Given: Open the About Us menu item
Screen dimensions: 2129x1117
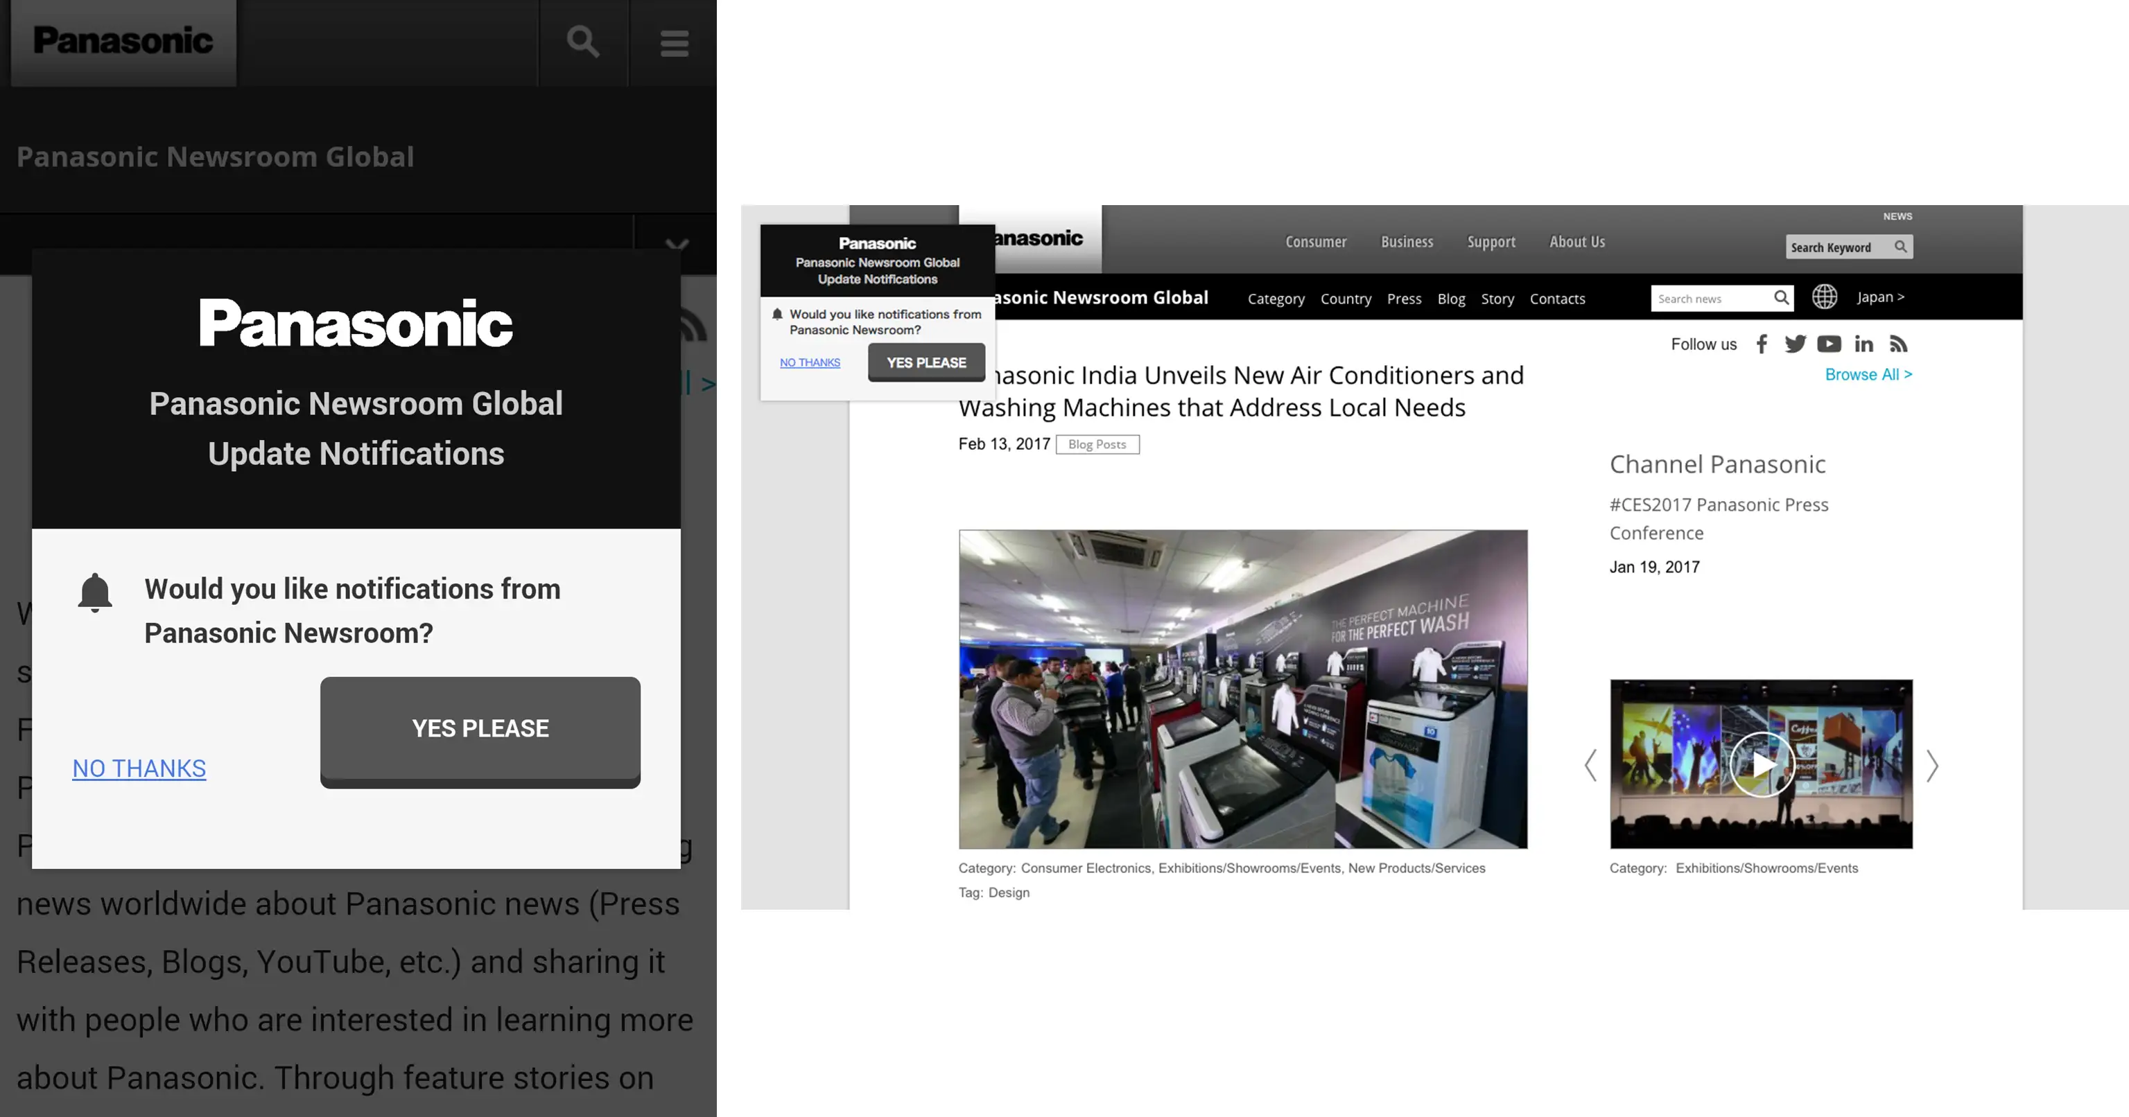Looking at the screenshot, I should point(1577,241).
